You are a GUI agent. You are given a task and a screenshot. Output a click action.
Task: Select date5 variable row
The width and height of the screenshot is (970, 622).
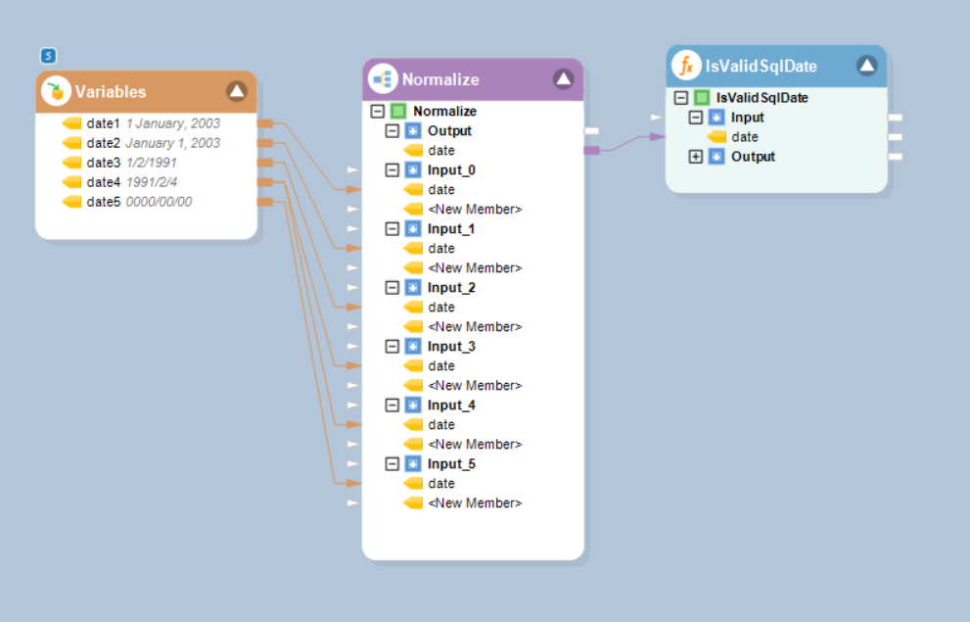(103, 202)
